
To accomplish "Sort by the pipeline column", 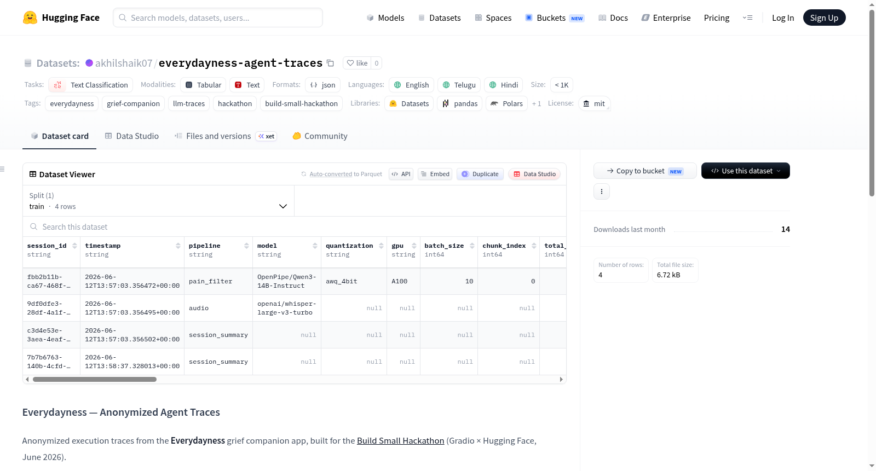I will 246,246.
